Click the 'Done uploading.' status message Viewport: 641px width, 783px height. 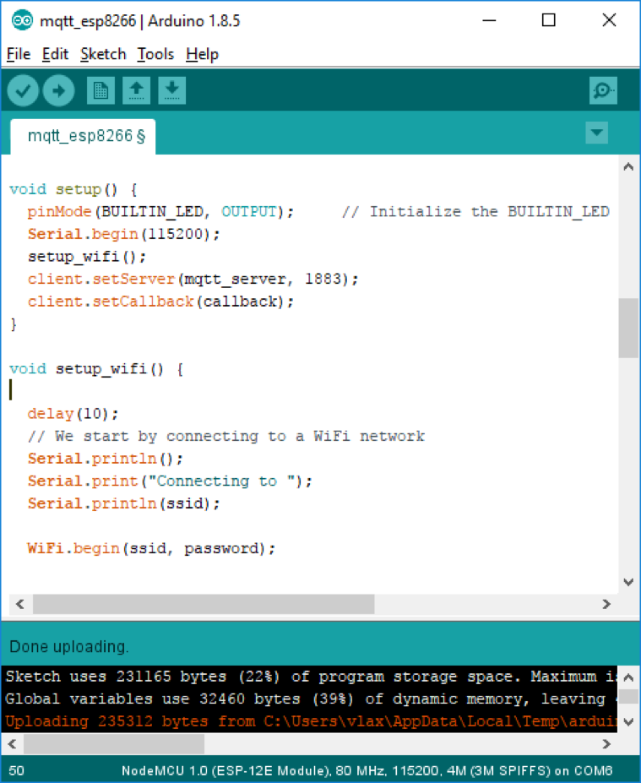click(x=69, y=647)
